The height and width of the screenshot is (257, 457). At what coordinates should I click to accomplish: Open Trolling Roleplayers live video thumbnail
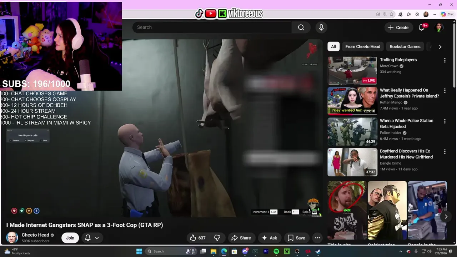pos(352,70)
